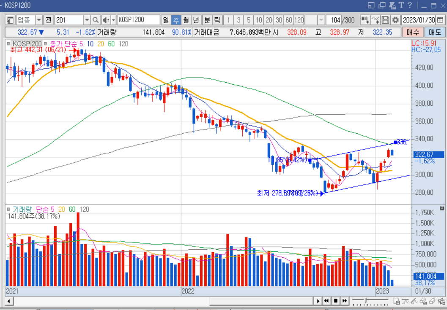Switch chart to monthly 월 period
The height and width of the screenshot is (310, 447).
tap(186, 20)
